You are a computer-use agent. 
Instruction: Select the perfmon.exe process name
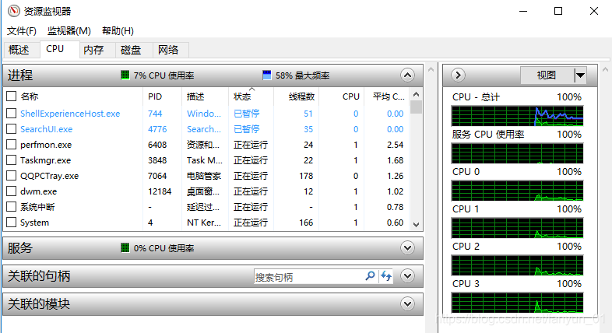point(46,145)
